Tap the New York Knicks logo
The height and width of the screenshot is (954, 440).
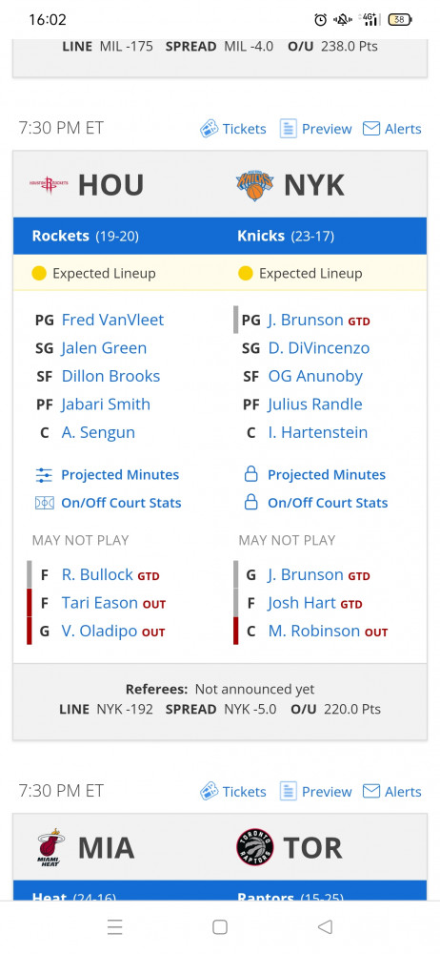(x=254, y=185)
